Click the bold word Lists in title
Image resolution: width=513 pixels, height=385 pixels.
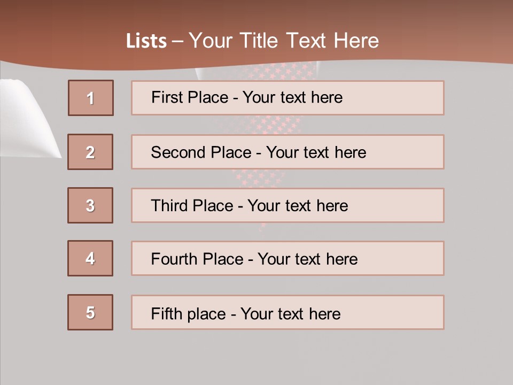(146, 41)
